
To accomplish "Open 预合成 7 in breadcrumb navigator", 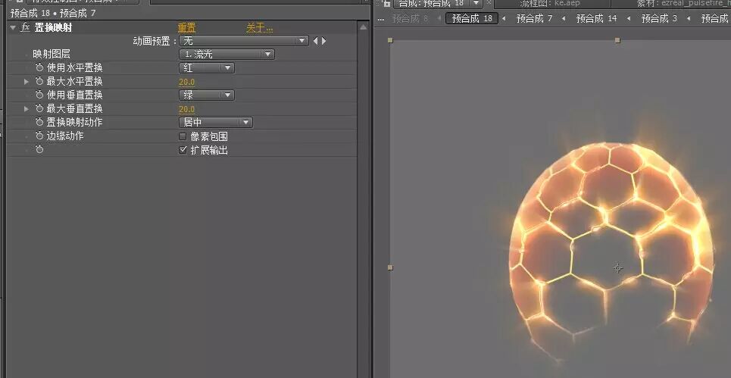I will tap(534, 19).
